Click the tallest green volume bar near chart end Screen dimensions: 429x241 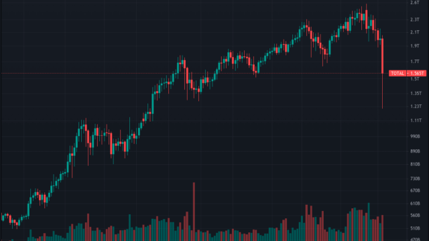click(369, 222)
